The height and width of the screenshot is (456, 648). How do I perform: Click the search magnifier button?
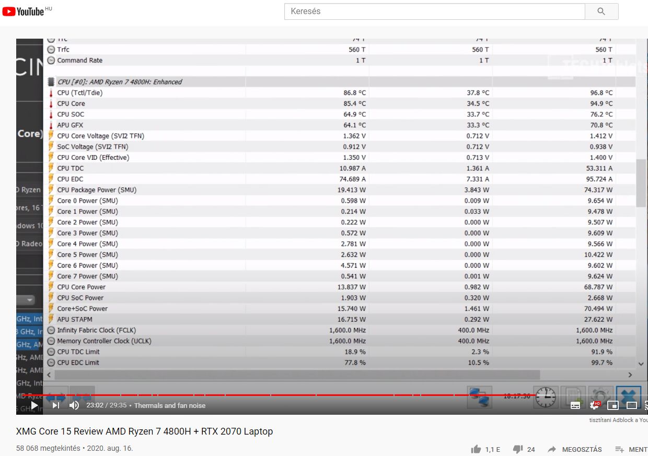(601, 11)
